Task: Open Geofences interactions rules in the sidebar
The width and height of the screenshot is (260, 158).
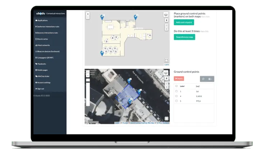Action: (x=47, y=27)
